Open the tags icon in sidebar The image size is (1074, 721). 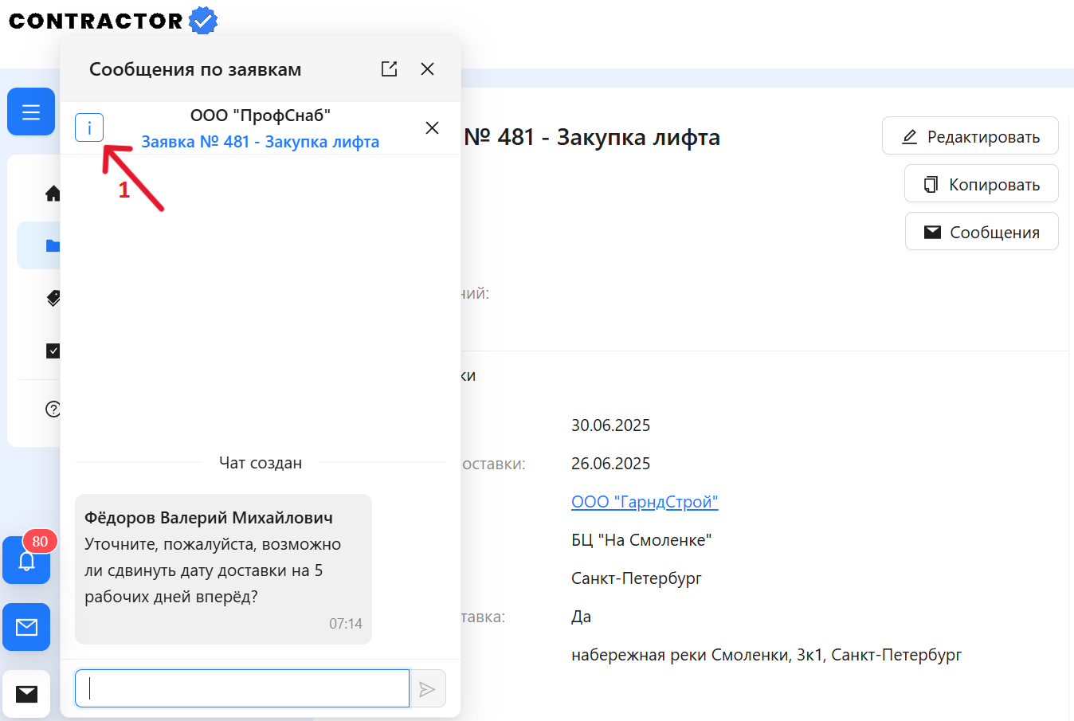53,298
